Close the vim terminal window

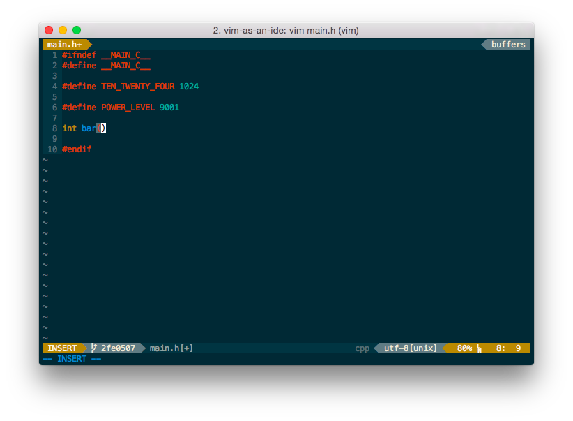[49, 30]
